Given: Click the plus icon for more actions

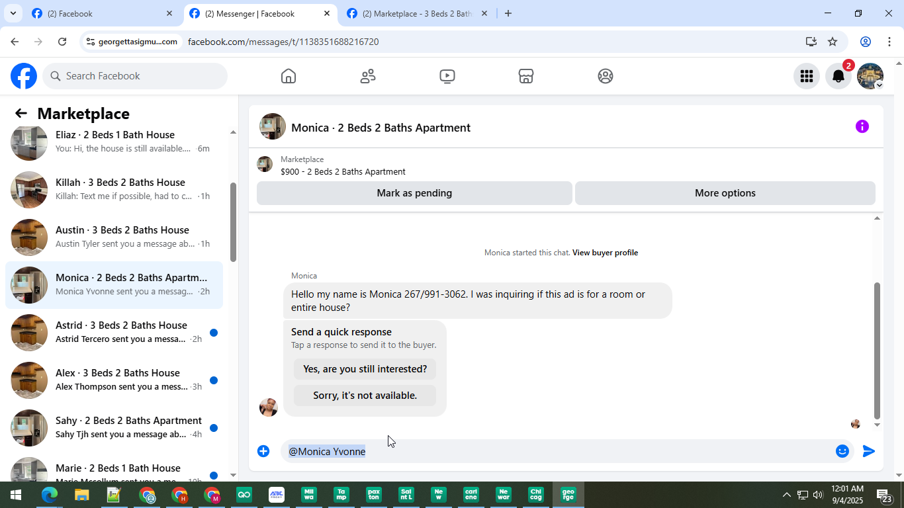Looking at the screenshot, I should (263, 451).
